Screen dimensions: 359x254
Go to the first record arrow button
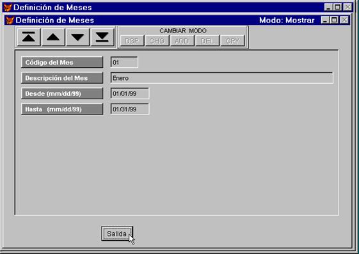click(29, 37)
